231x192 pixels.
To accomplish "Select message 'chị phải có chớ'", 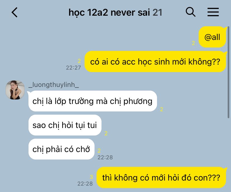I will tap(61, 149).
